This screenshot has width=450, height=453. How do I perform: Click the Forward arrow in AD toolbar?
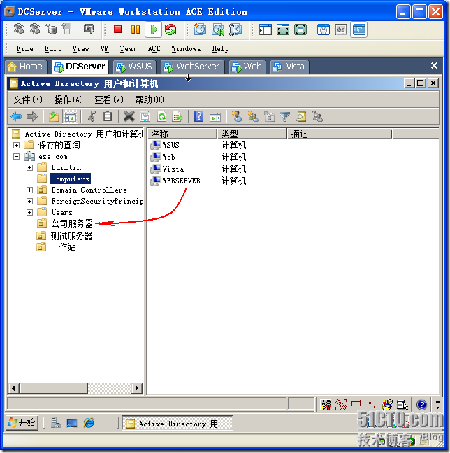click(32, 117)
